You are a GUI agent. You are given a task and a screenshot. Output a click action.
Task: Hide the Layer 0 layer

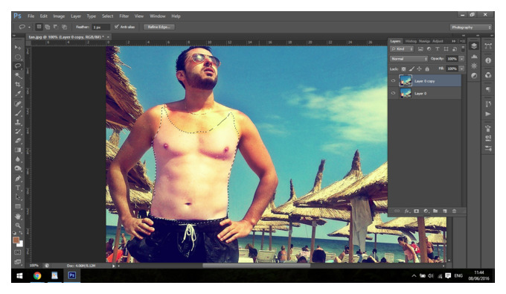point(393,93)
